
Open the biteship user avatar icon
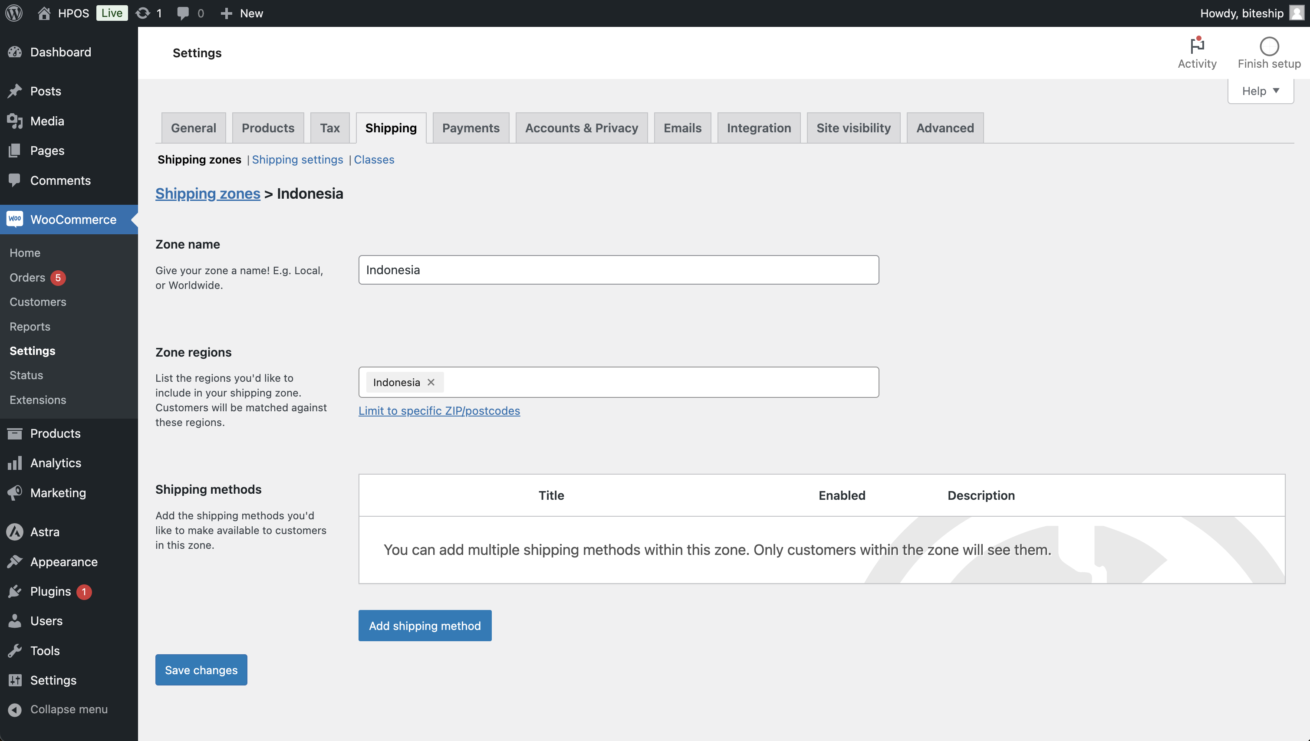click(1296, 13)
